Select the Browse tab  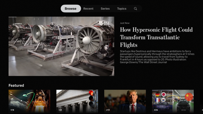[x=71, y=9]
